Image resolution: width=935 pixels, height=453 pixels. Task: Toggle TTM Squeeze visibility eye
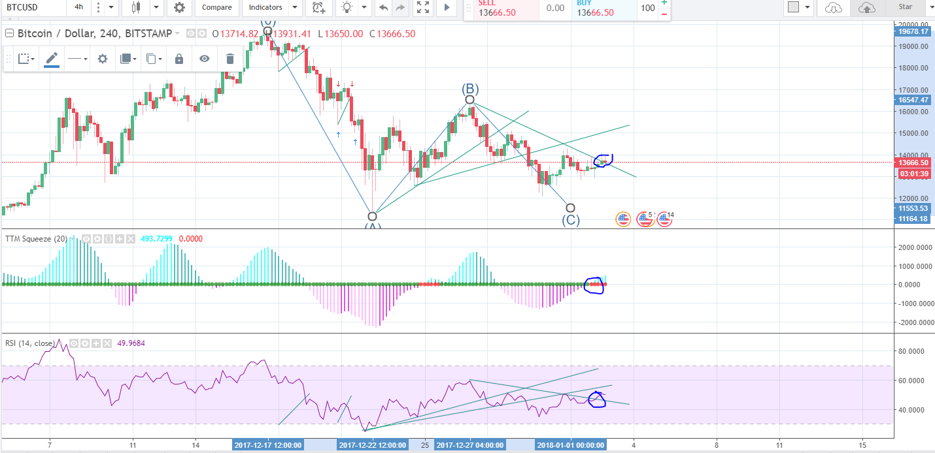tap(86, 239)
